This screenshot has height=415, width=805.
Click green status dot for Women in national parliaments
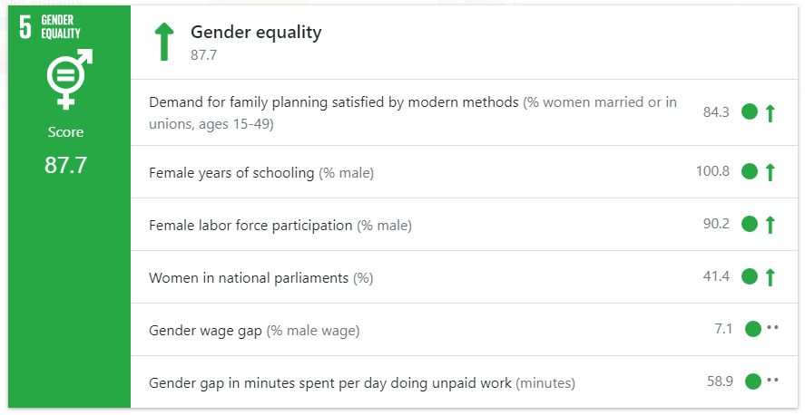(x=750, y=276)
